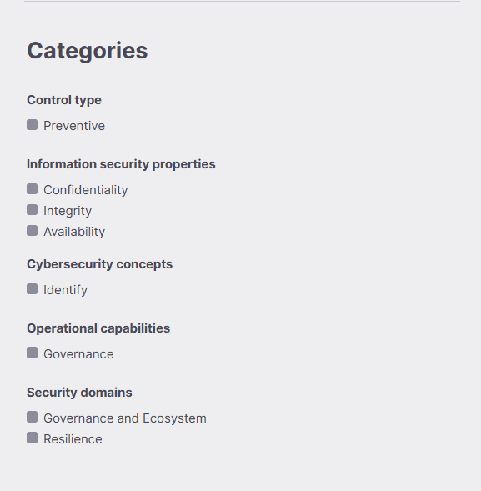Image resolution: width=481 pixels, height=491 pixels.
Task: Select the Cybersecurity concepts heading
Action: 99,264
